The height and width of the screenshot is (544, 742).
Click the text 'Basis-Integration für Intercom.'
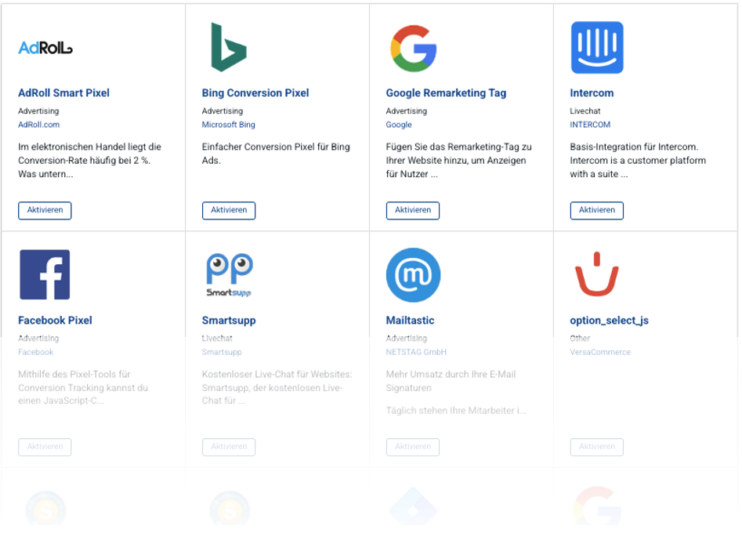pos(634,147)
